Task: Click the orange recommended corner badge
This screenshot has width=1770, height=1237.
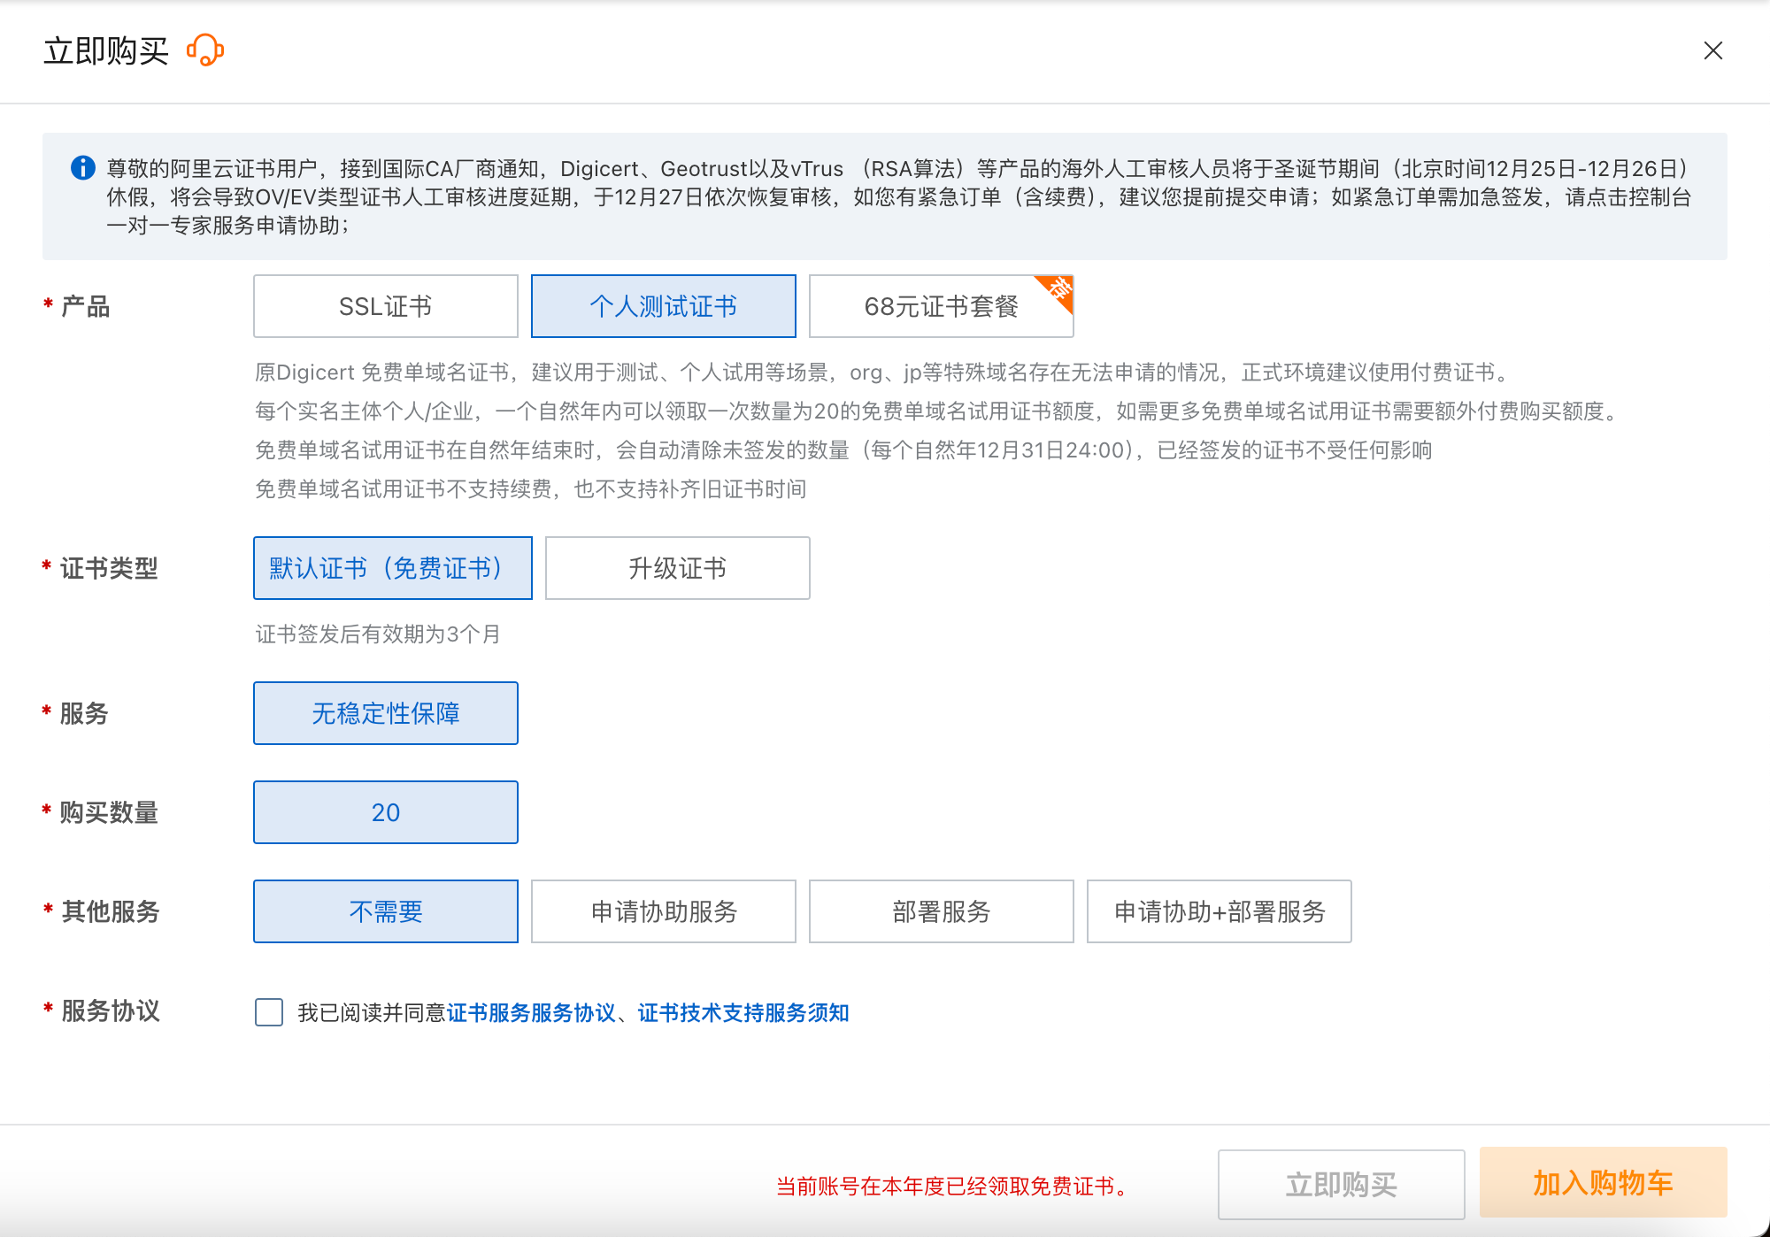Action: [x=1059, y=289]
